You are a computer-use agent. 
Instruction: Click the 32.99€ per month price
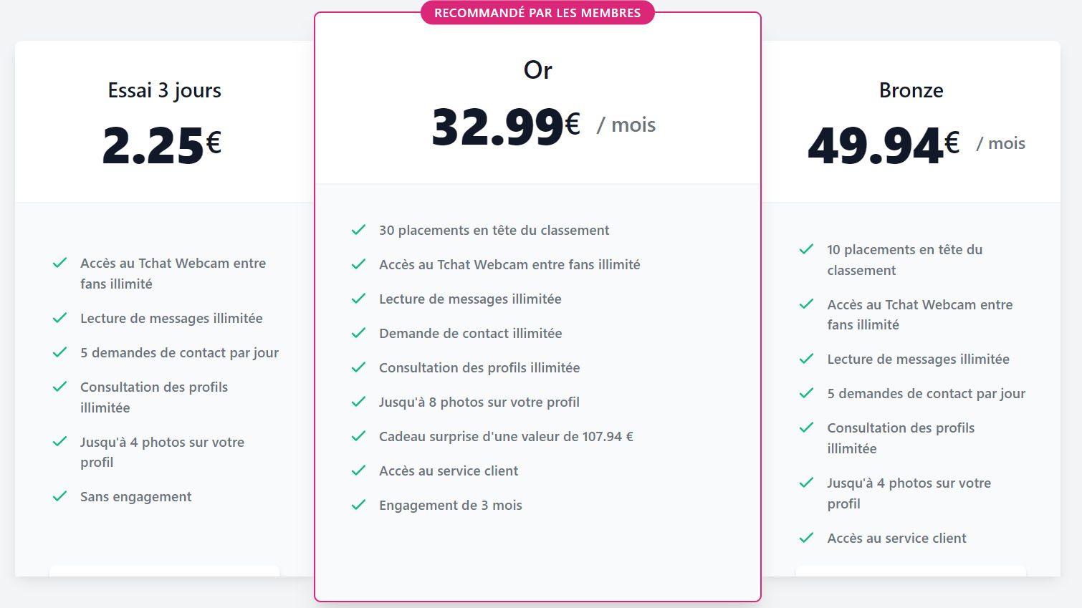pos(543,126)
